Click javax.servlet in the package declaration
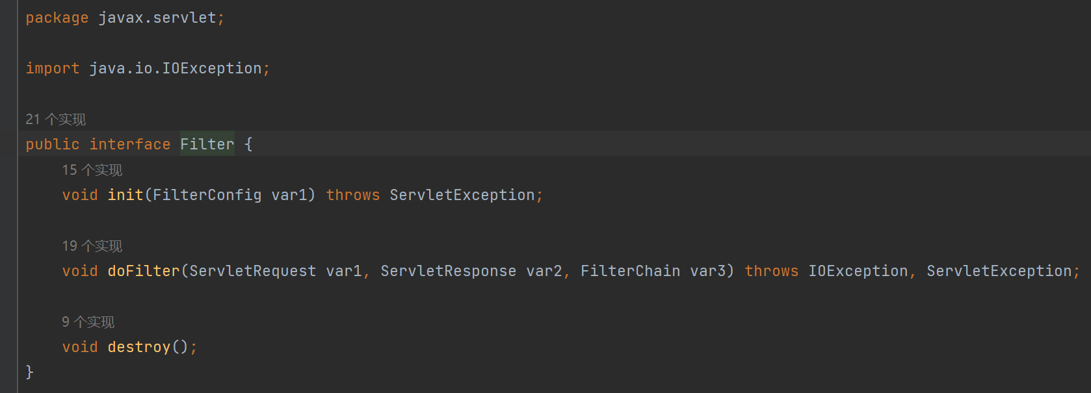 click(157, 18)
